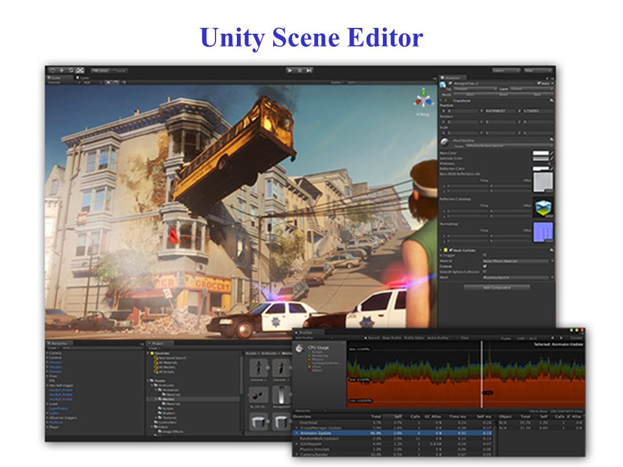The height and width of the screenshot is (467, 623).
Task: Select the Physics.Simulate profiler row
Action: click(393, 449)
